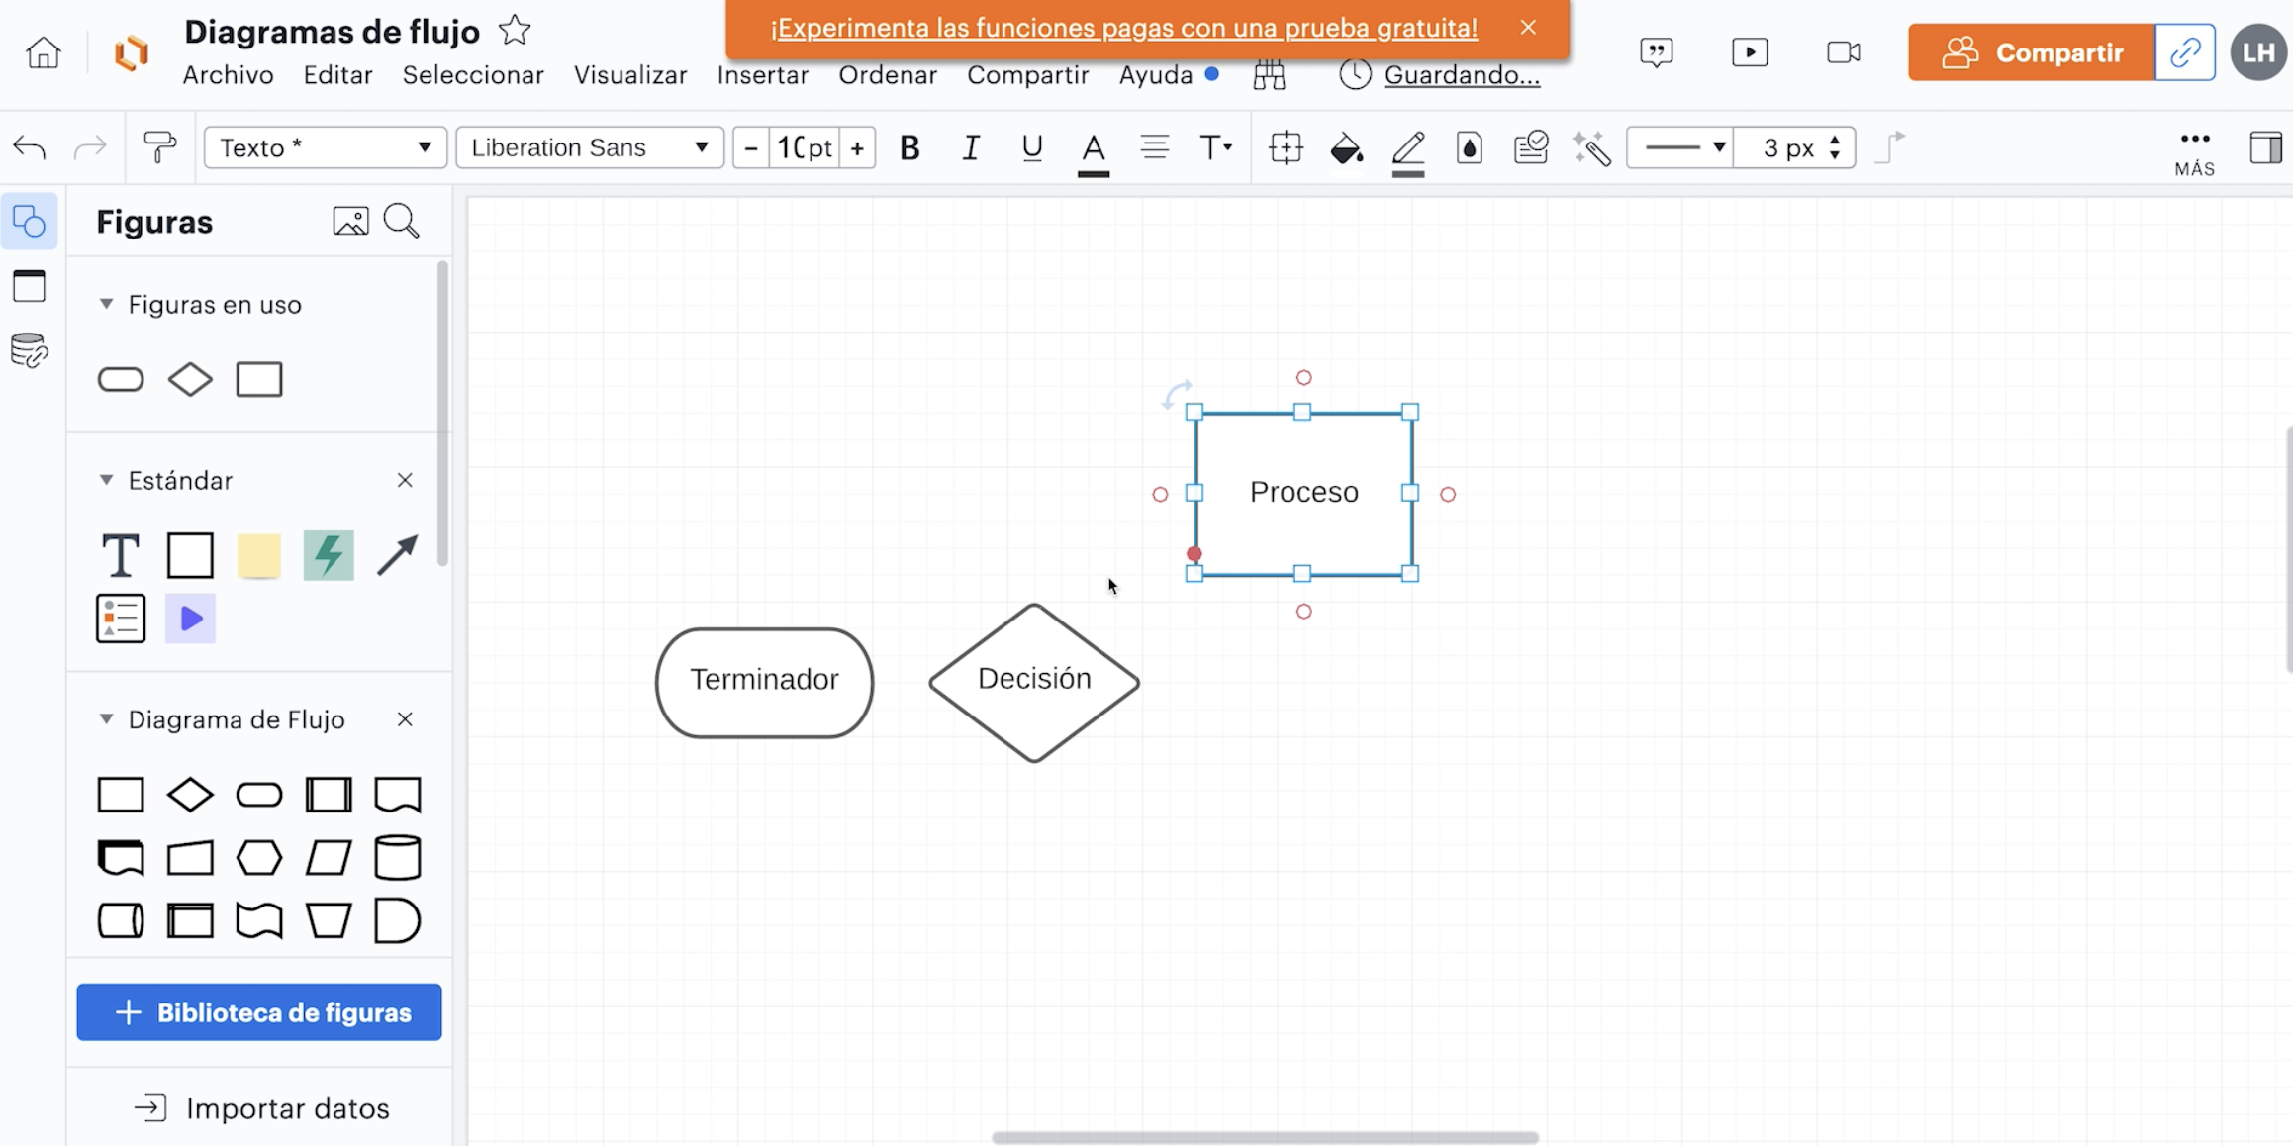Click the Biblioteca de figuras button
This screenshot has height=1146, width=2293.
259,1011
